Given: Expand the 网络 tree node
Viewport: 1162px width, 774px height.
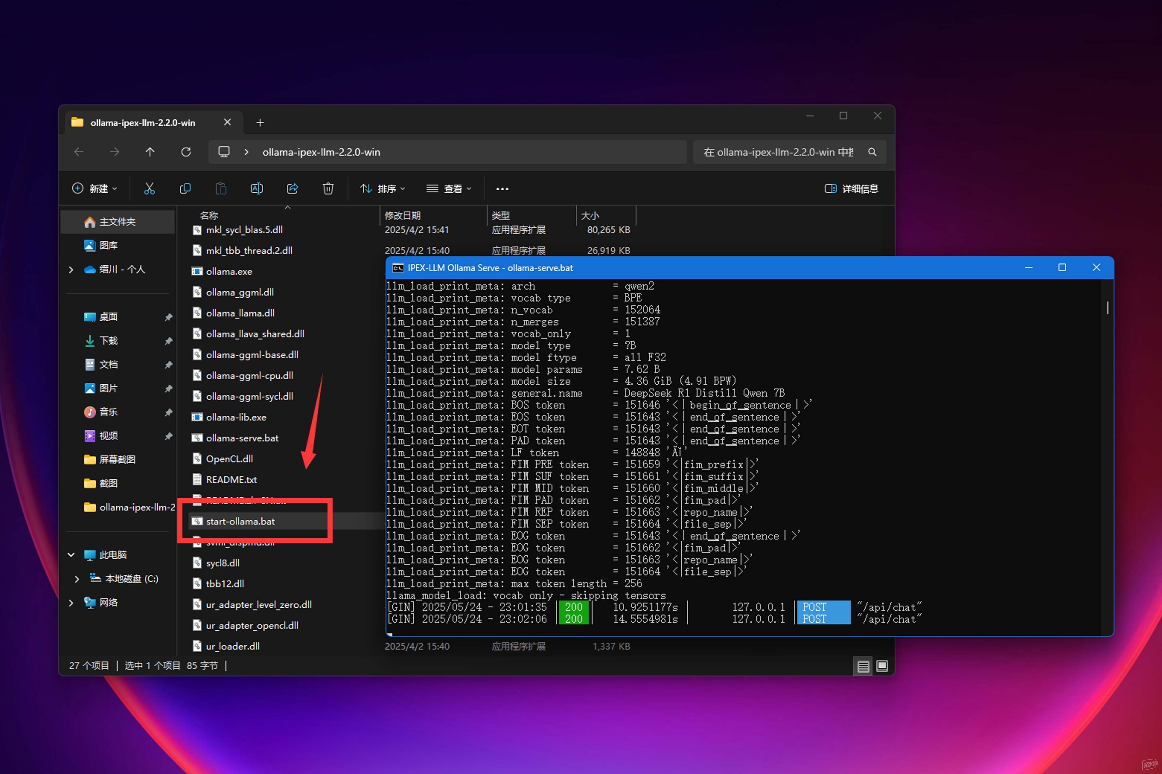Looking at the screenshot, I should coord(71,603).
